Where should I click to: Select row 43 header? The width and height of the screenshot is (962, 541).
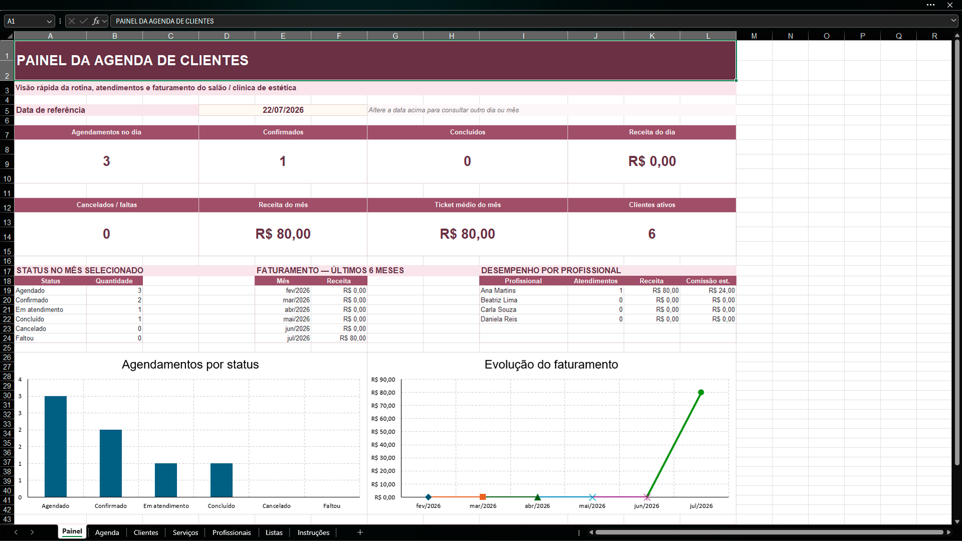point(7,519)
